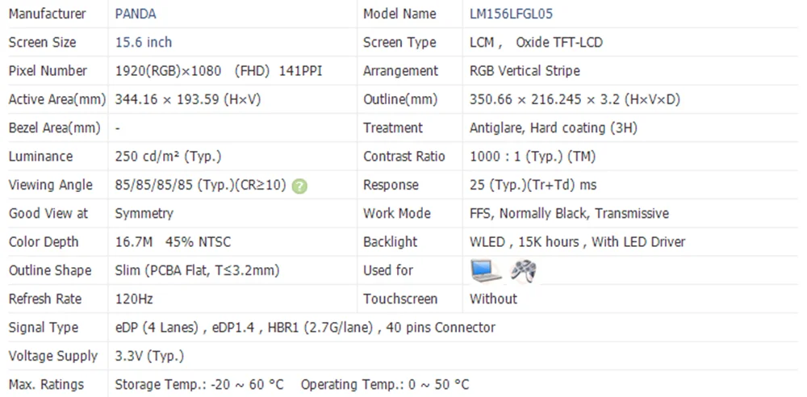Click the green help icon beside Viewing Angle
Viewport: 807px width, 397px height.
click(x=299, y=186)
